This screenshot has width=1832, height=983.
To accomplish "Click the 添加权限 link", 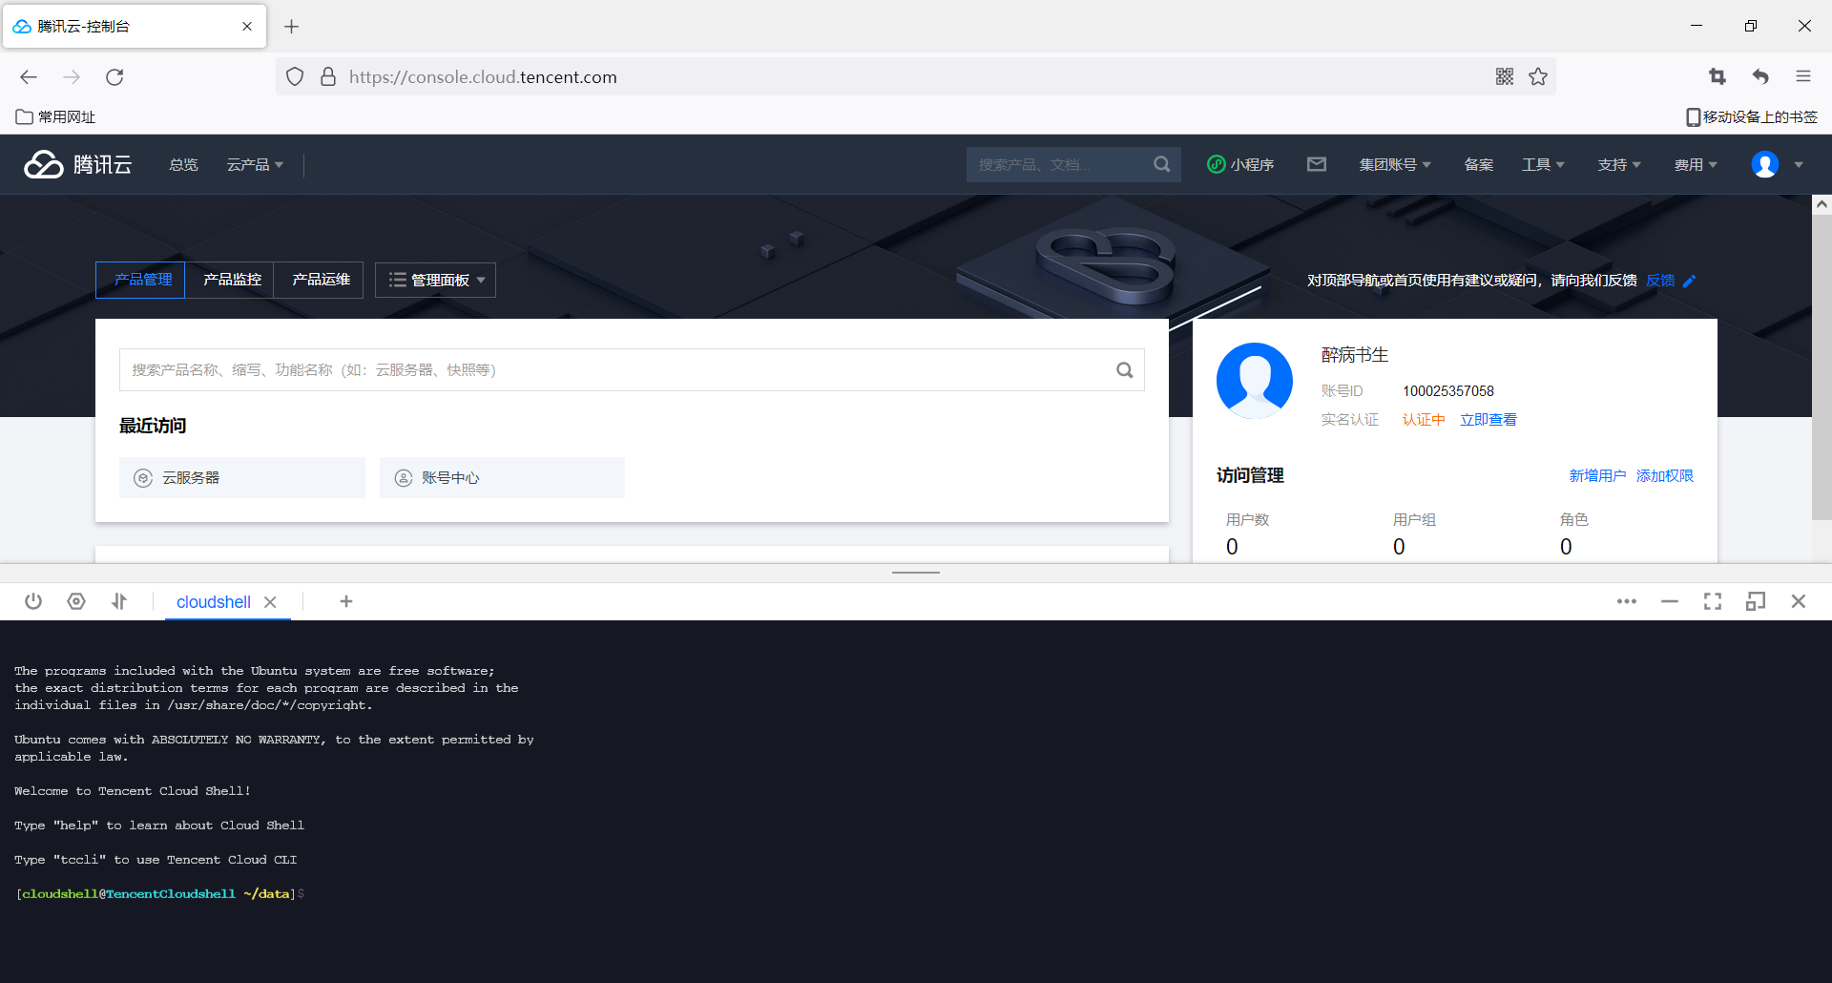I will pyautogui.click(x=1665, y=476).
